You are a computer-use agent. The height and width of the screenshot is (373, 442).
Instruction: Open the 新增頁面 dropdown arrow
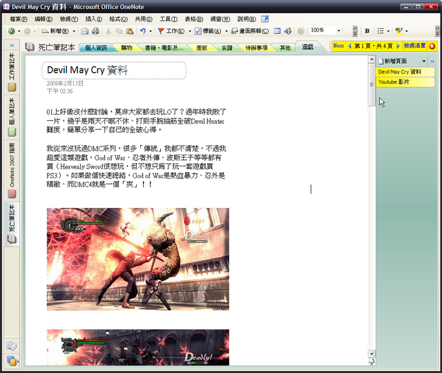(423, 61)
